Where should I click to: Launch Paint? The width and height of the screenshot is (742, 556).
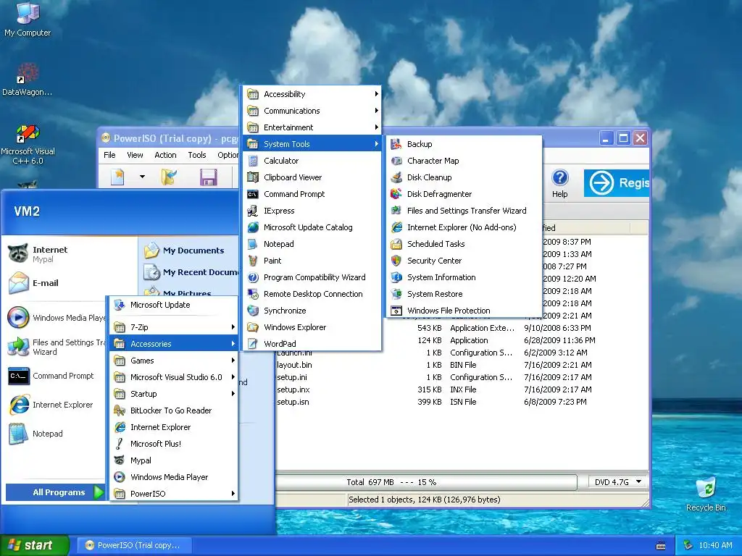coord(312,261)
